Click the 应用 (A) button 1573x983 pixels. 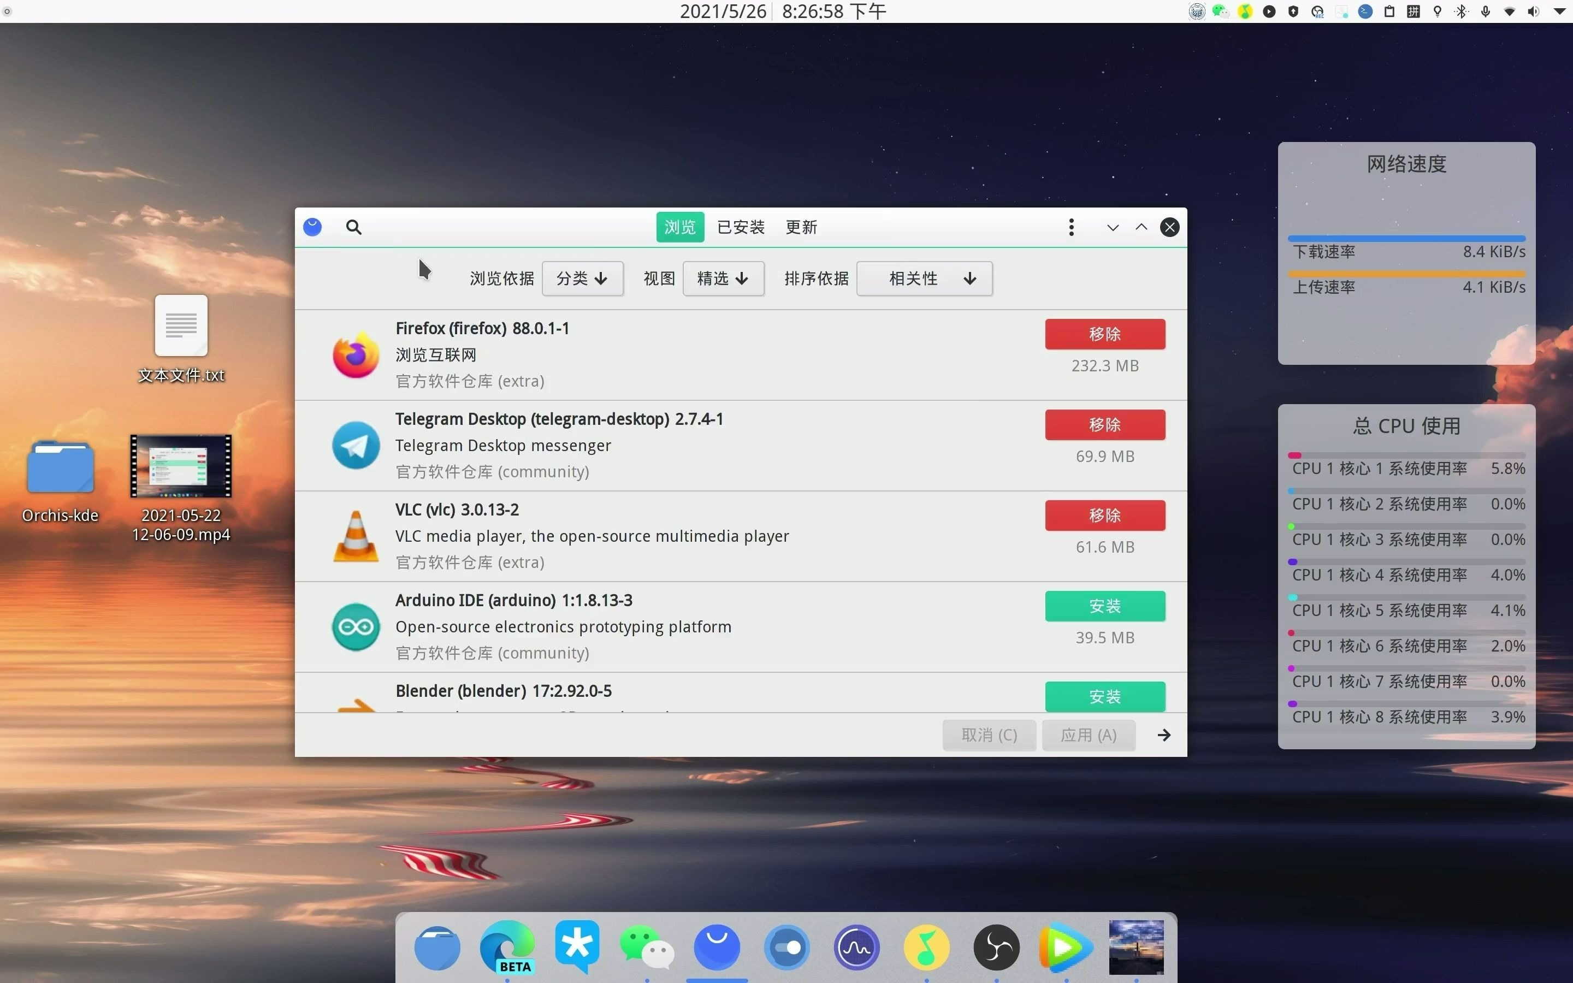[1089, 735]
